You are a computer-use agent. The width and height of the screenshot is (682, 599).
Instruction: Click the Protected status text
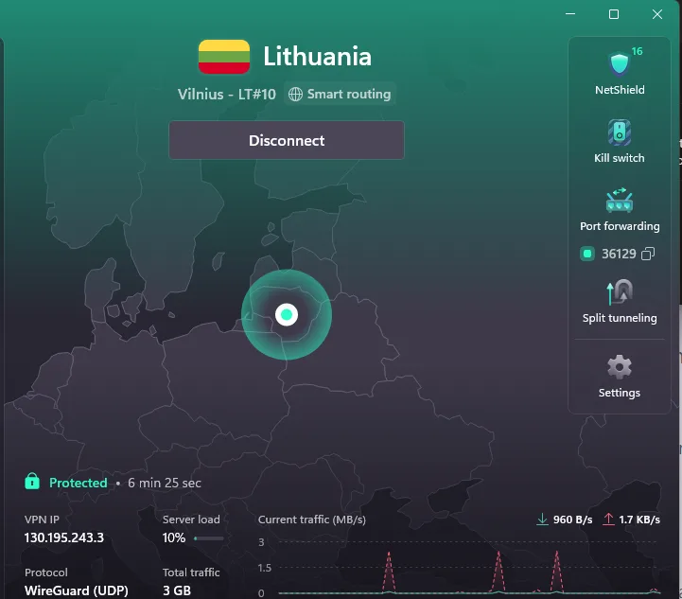pyautogui.click(x=79, y=483)
